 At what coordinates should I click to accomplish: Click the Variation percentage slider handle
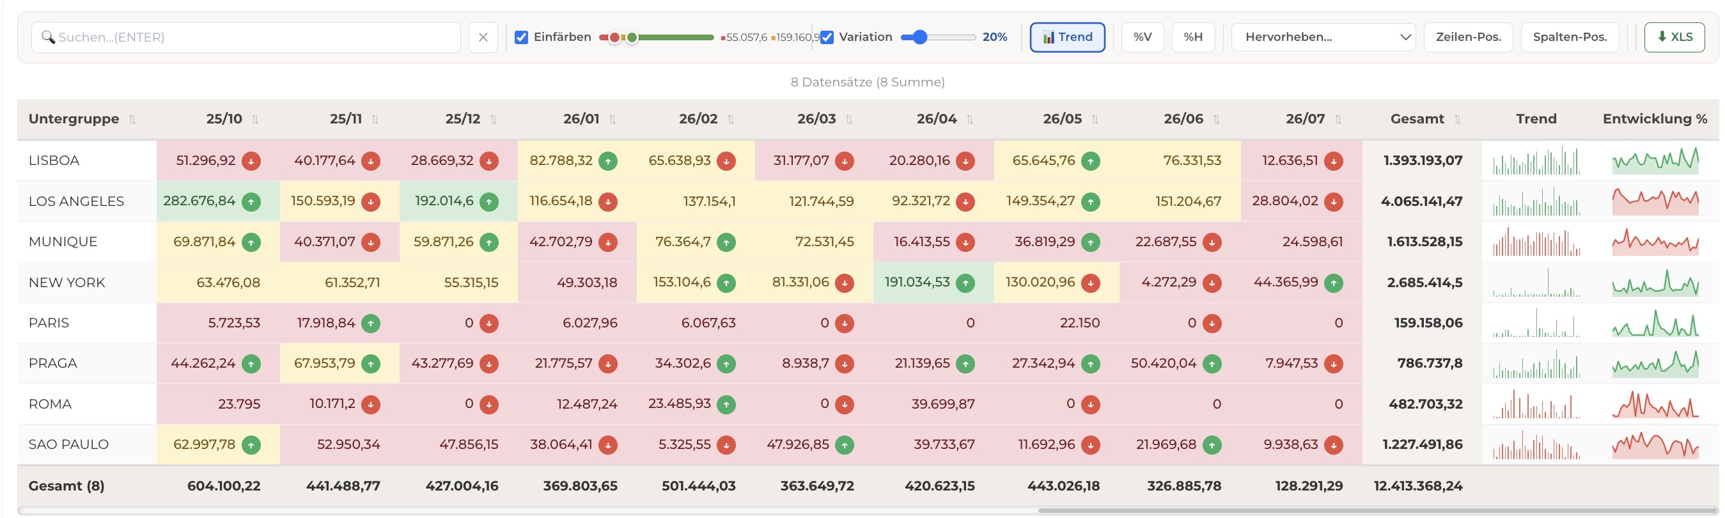click(920, 38)
